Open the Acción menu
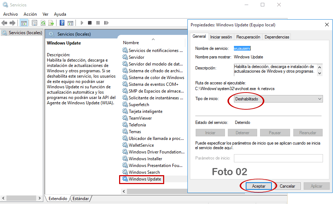Screen dimensions: 333x204 click(30, 14)
